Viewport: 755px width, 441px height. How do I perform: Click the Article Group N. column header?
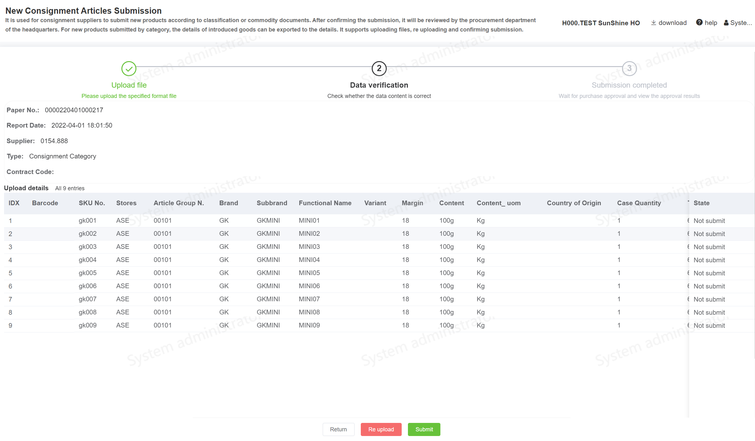[x=179, y=203]
